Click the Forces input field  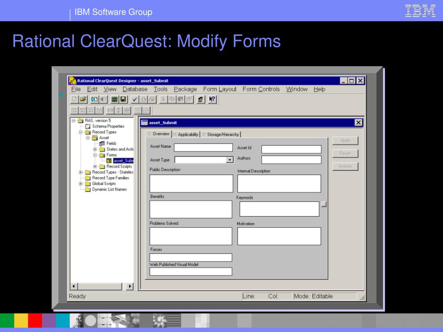191,257
